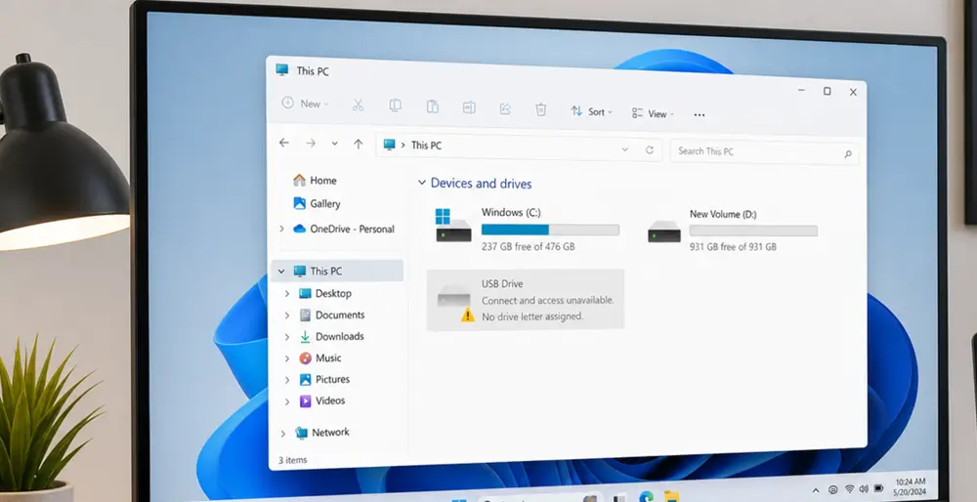Open the Sort dropdown
Screen dimensions: 977x502
click(x=591, y=111)
